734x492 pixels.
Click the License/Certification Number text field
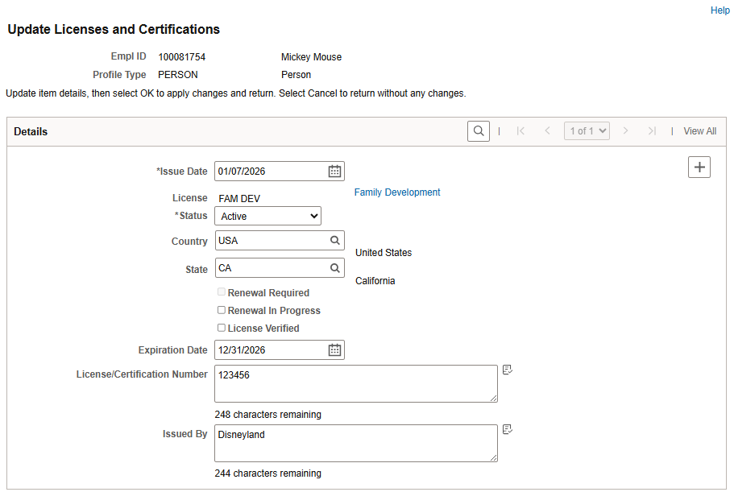pos(355,384)
